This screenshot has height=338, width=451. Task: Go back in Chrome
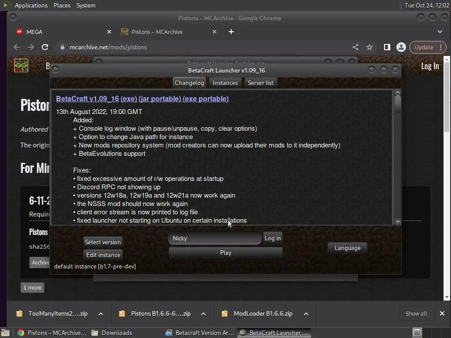pyautogui.click(x=17, y=47)
